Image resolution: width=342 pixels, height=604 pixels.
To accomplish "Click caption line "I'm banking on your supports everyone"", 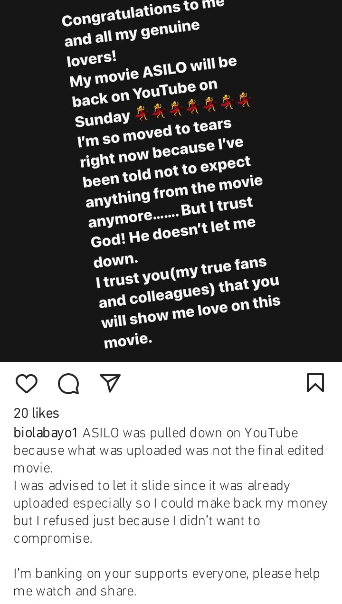I will click(166, 574).
